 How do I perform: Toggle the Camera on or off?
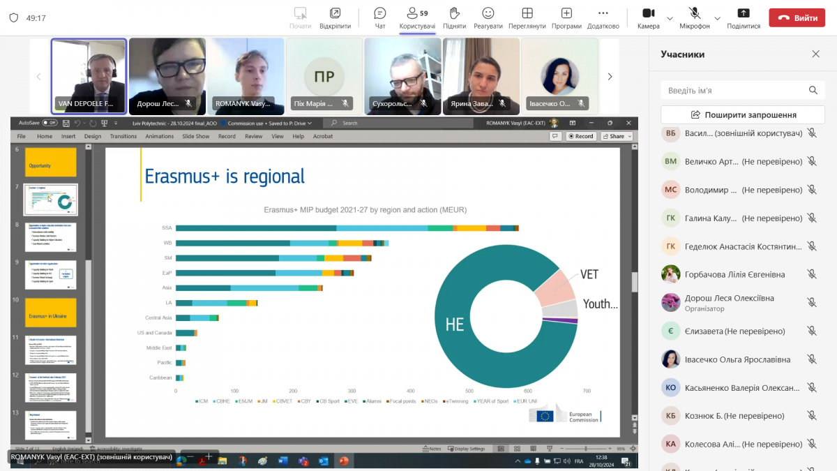(648, 17)
